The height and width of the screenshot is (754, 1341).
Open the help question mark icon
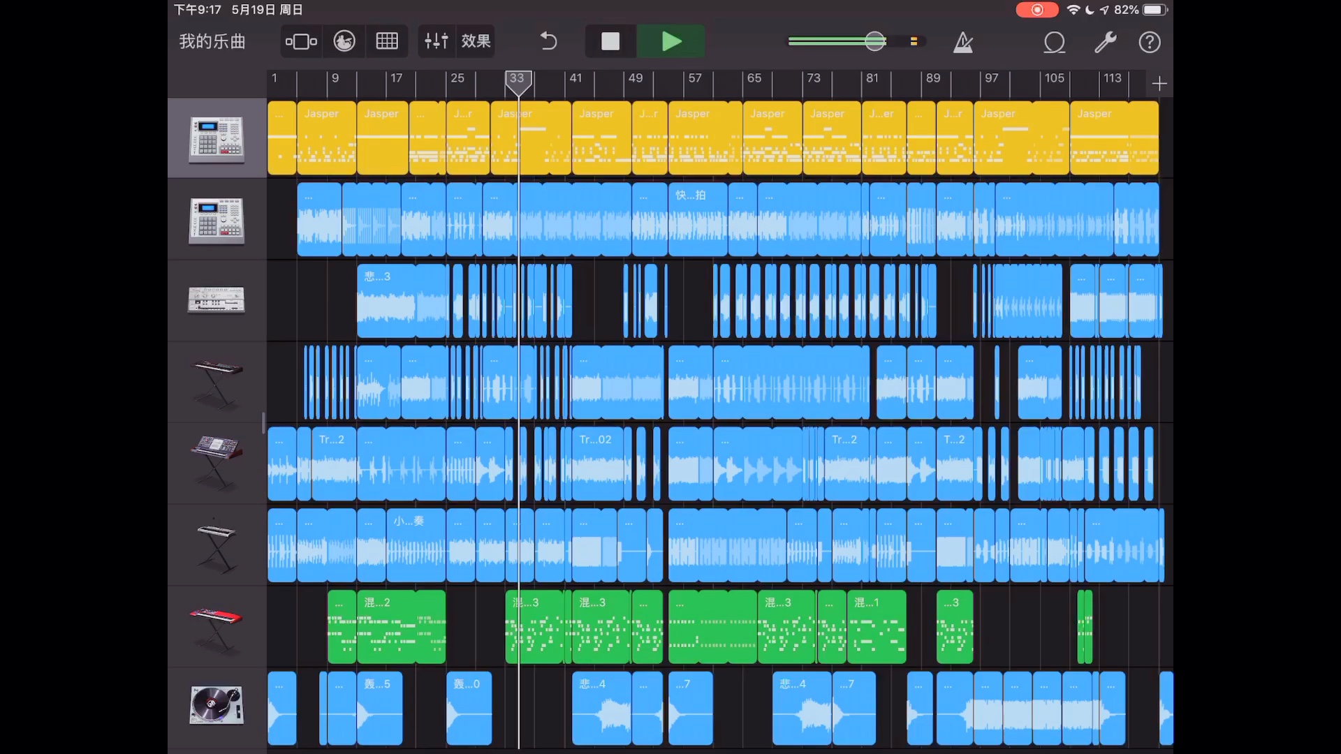(x=1150, y=42)
